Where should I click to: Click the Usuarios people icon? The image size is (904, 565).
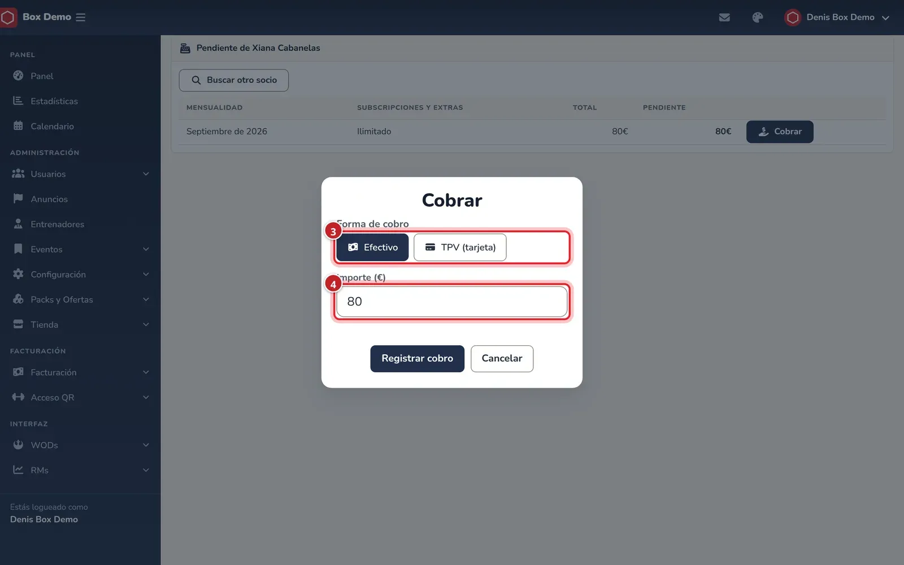pyautogui.click(x=18, y=173)
